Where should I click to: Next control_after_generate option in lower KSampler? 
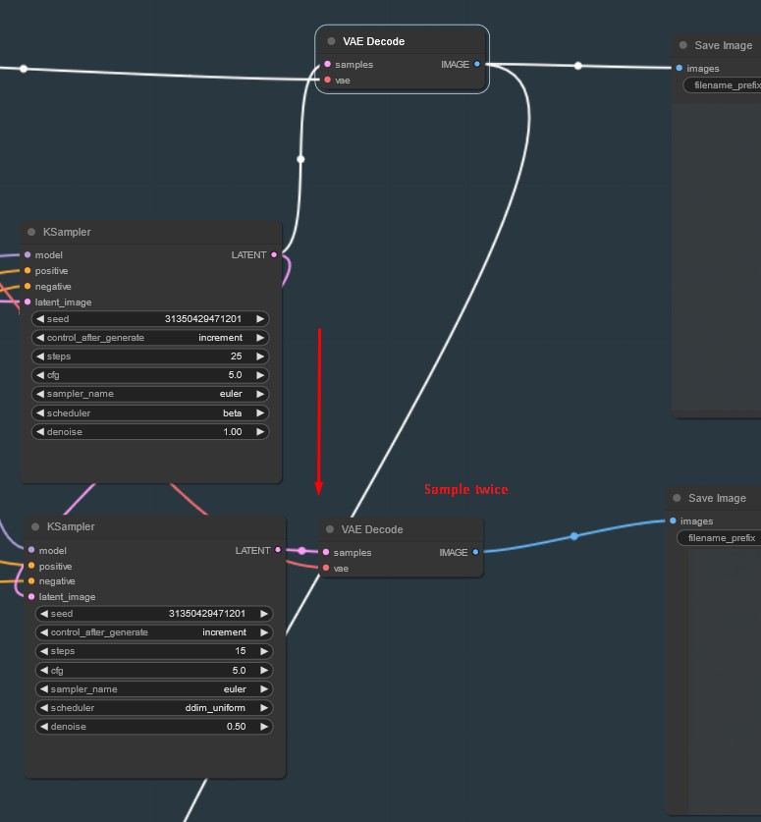click(x=263, y=632)
